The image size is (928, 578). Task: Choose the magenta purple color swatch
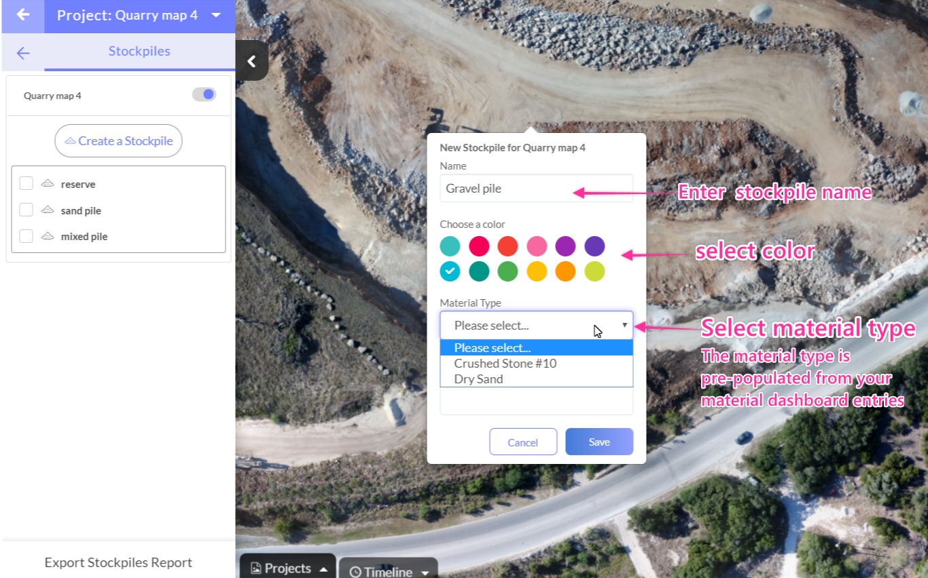[x=565, y=246]
